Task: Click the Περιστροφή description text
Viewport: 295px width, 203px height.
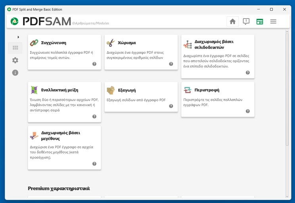Action: [213, 102]
